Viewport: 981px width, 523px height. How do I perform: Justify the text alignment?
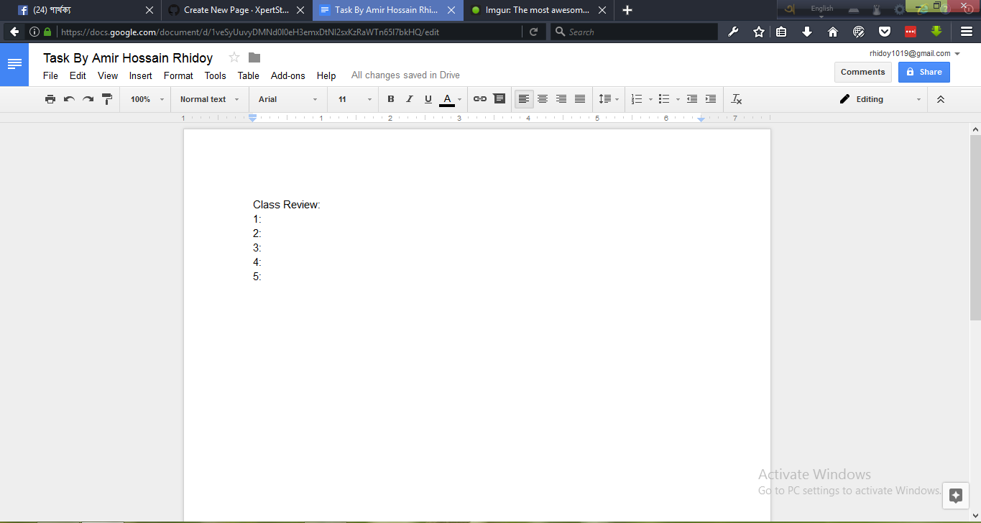pyautogui.click(x=580, y=99)
